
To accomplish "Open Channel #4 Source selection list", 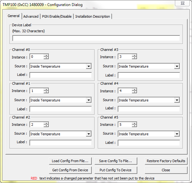I will [177, 100].
